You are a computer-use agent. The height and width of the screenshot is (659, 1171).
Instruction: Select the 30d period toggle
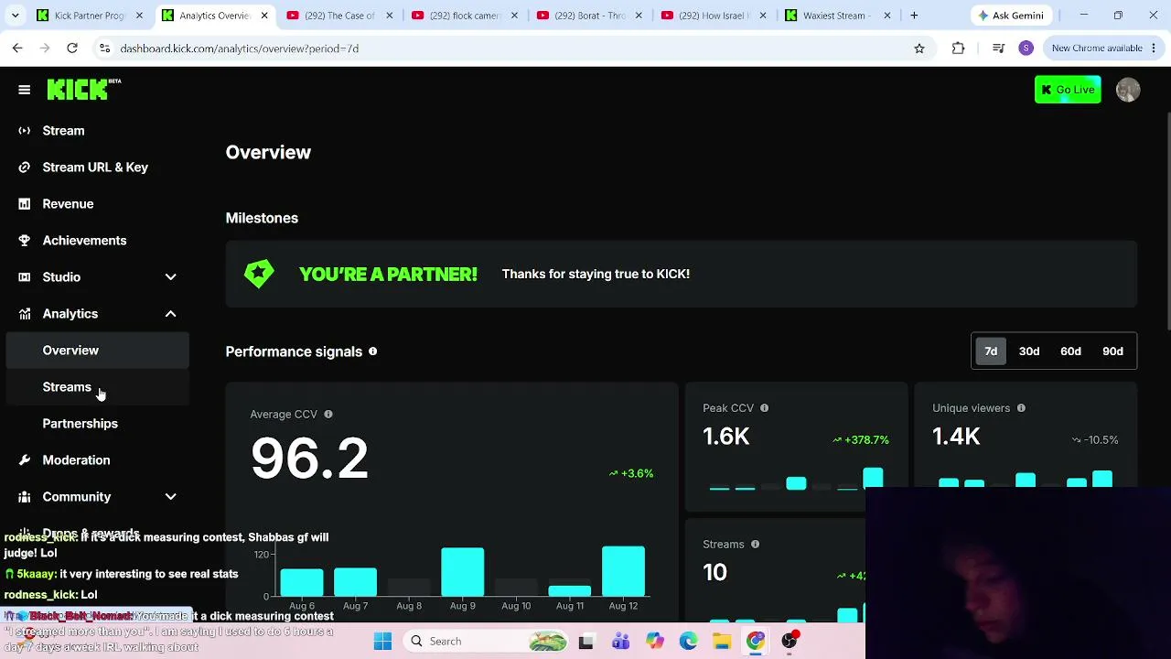pyautogui.click(x=1029, y=351)
